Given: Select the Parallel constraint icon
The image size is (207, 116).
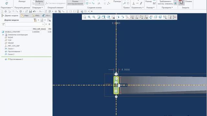Looking at the screenshot, I should click(141, 3).
